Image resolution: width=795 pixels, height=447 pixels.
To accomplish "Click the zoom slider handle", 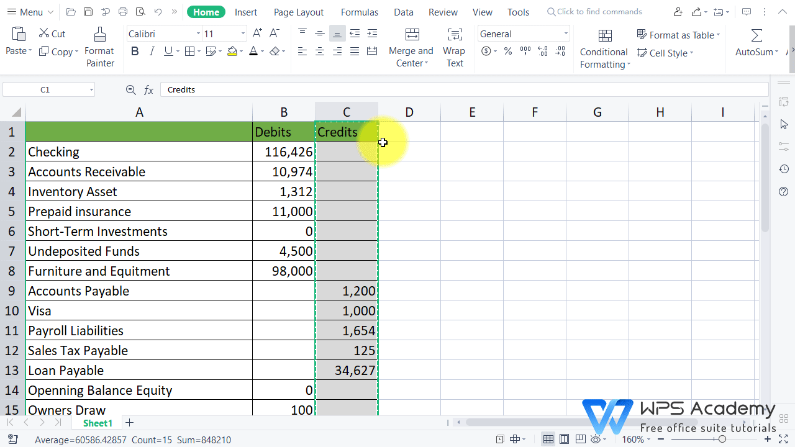I will click(x=722, y=440).
